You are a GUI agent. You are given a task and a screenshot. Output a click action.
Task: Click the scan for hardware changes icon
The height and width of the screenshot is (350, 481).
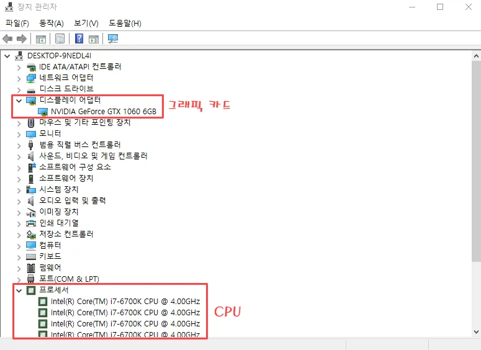pyautogui.click(x=113, y=38)
